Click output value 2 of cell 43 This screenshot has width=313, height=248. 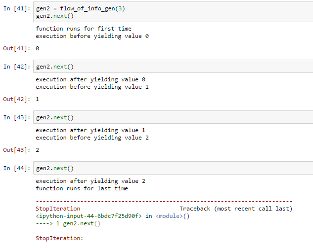point(37,150)
